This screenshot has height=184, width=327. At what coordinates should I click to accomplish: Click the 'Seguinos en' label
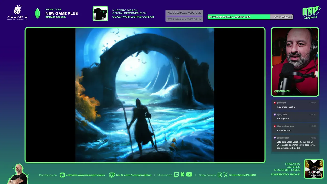pos(207,175)
